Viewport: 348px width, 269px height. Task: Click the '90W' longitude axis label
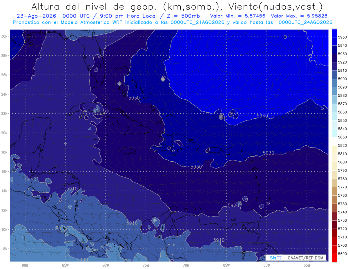25,265
